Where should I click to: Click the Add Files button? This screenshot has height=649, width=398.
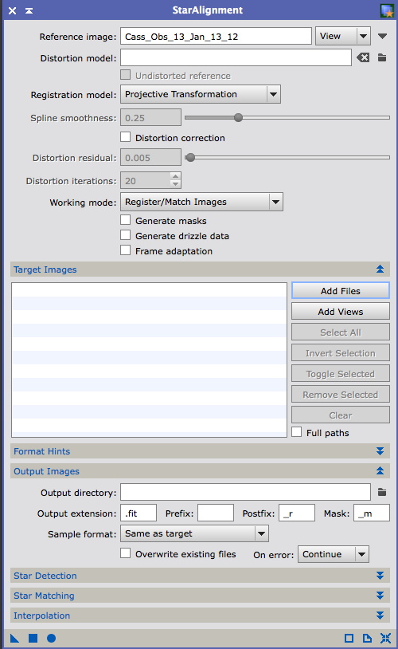341,290
